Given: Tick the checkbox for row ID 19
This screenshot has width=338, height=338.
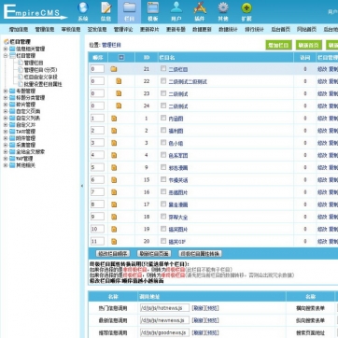Looking at the screenshot, I should 163,229.
